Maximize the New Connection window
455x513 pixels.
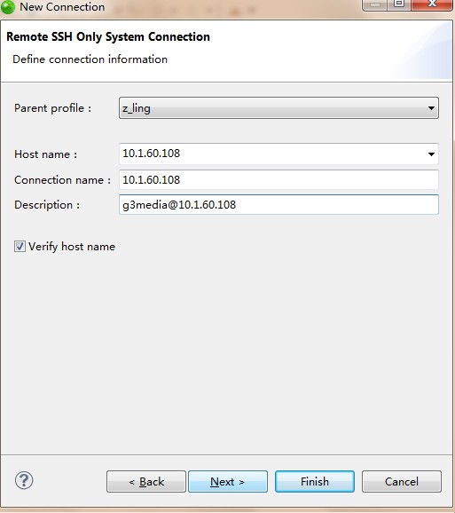click(x=399, y=4)
